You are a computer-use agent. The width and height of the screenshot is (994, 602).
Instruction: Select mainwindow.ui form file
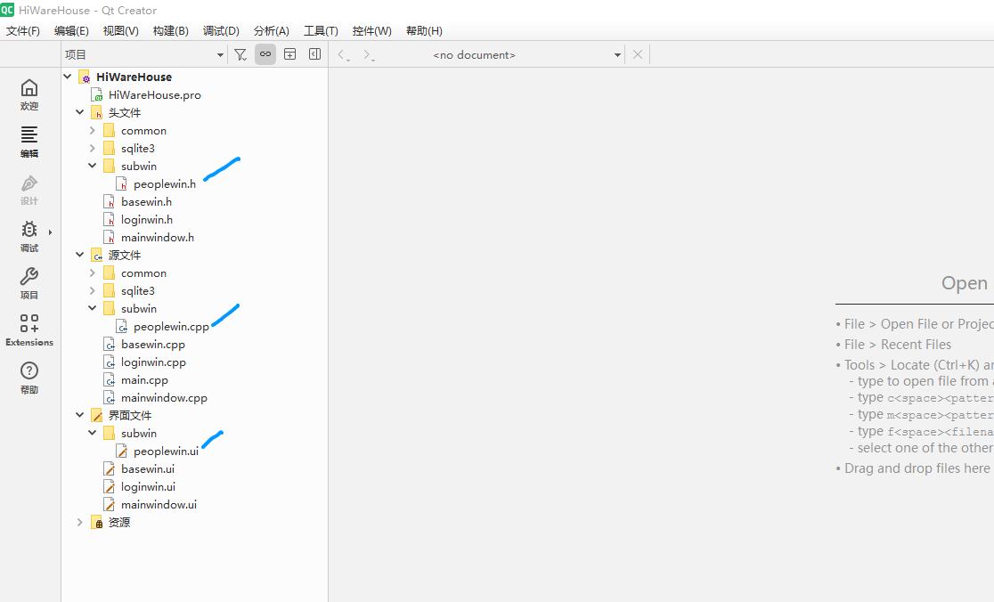159,504
